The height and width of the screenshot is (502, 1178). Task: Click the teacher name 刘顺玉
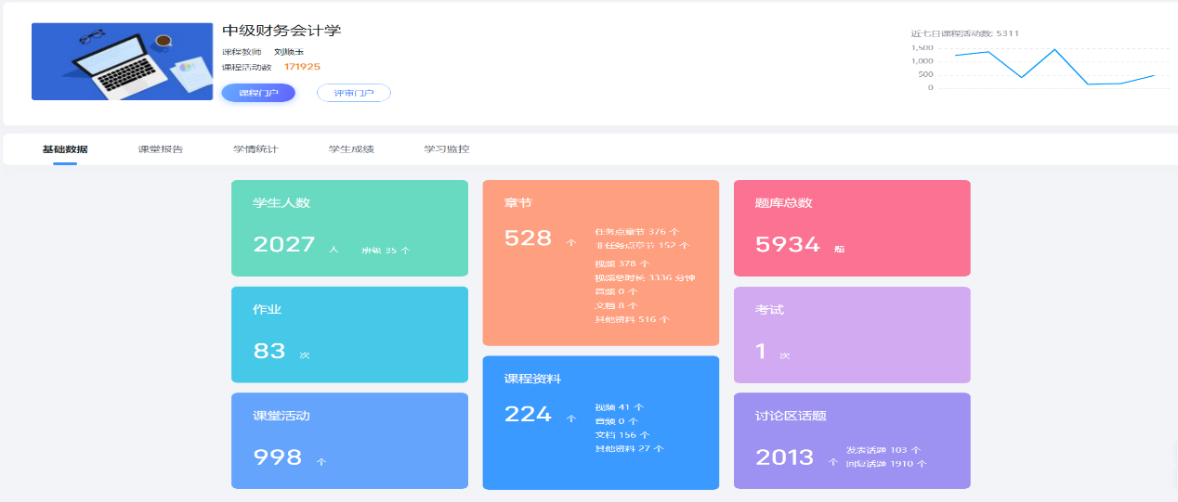289,52
